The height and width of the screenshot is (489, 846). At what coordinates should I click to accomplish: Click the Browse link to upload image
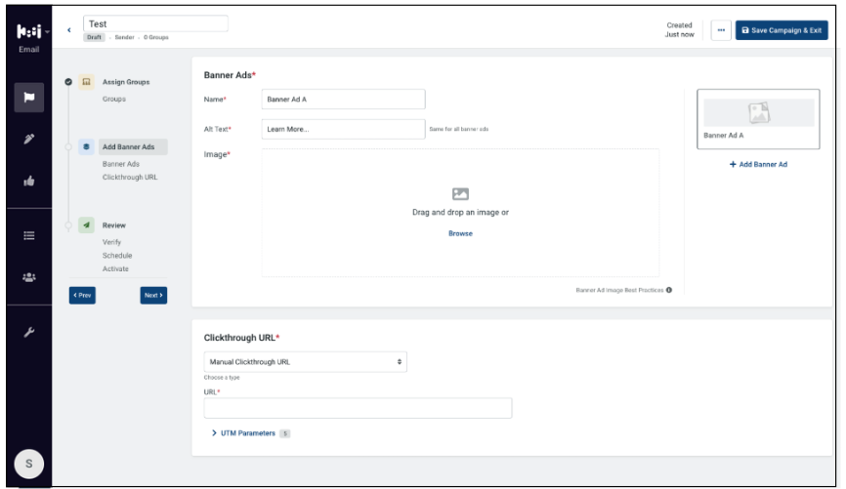coord(460,233)
